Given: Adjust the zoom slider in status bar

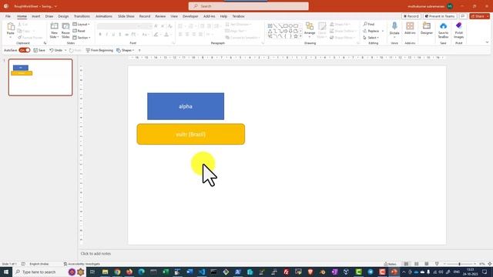Looking at the screenshot, I should point(459,264).
